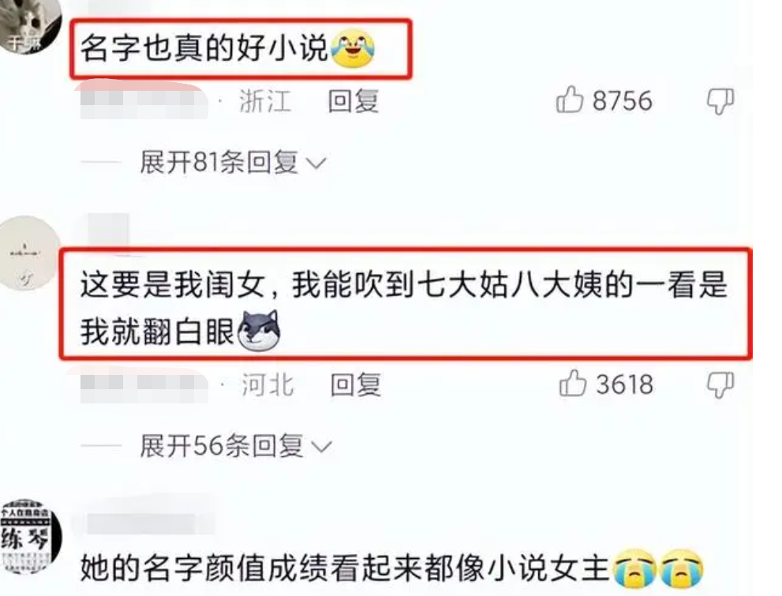Tap the husky dog emoji
The image size is (782, 596).
259,330
